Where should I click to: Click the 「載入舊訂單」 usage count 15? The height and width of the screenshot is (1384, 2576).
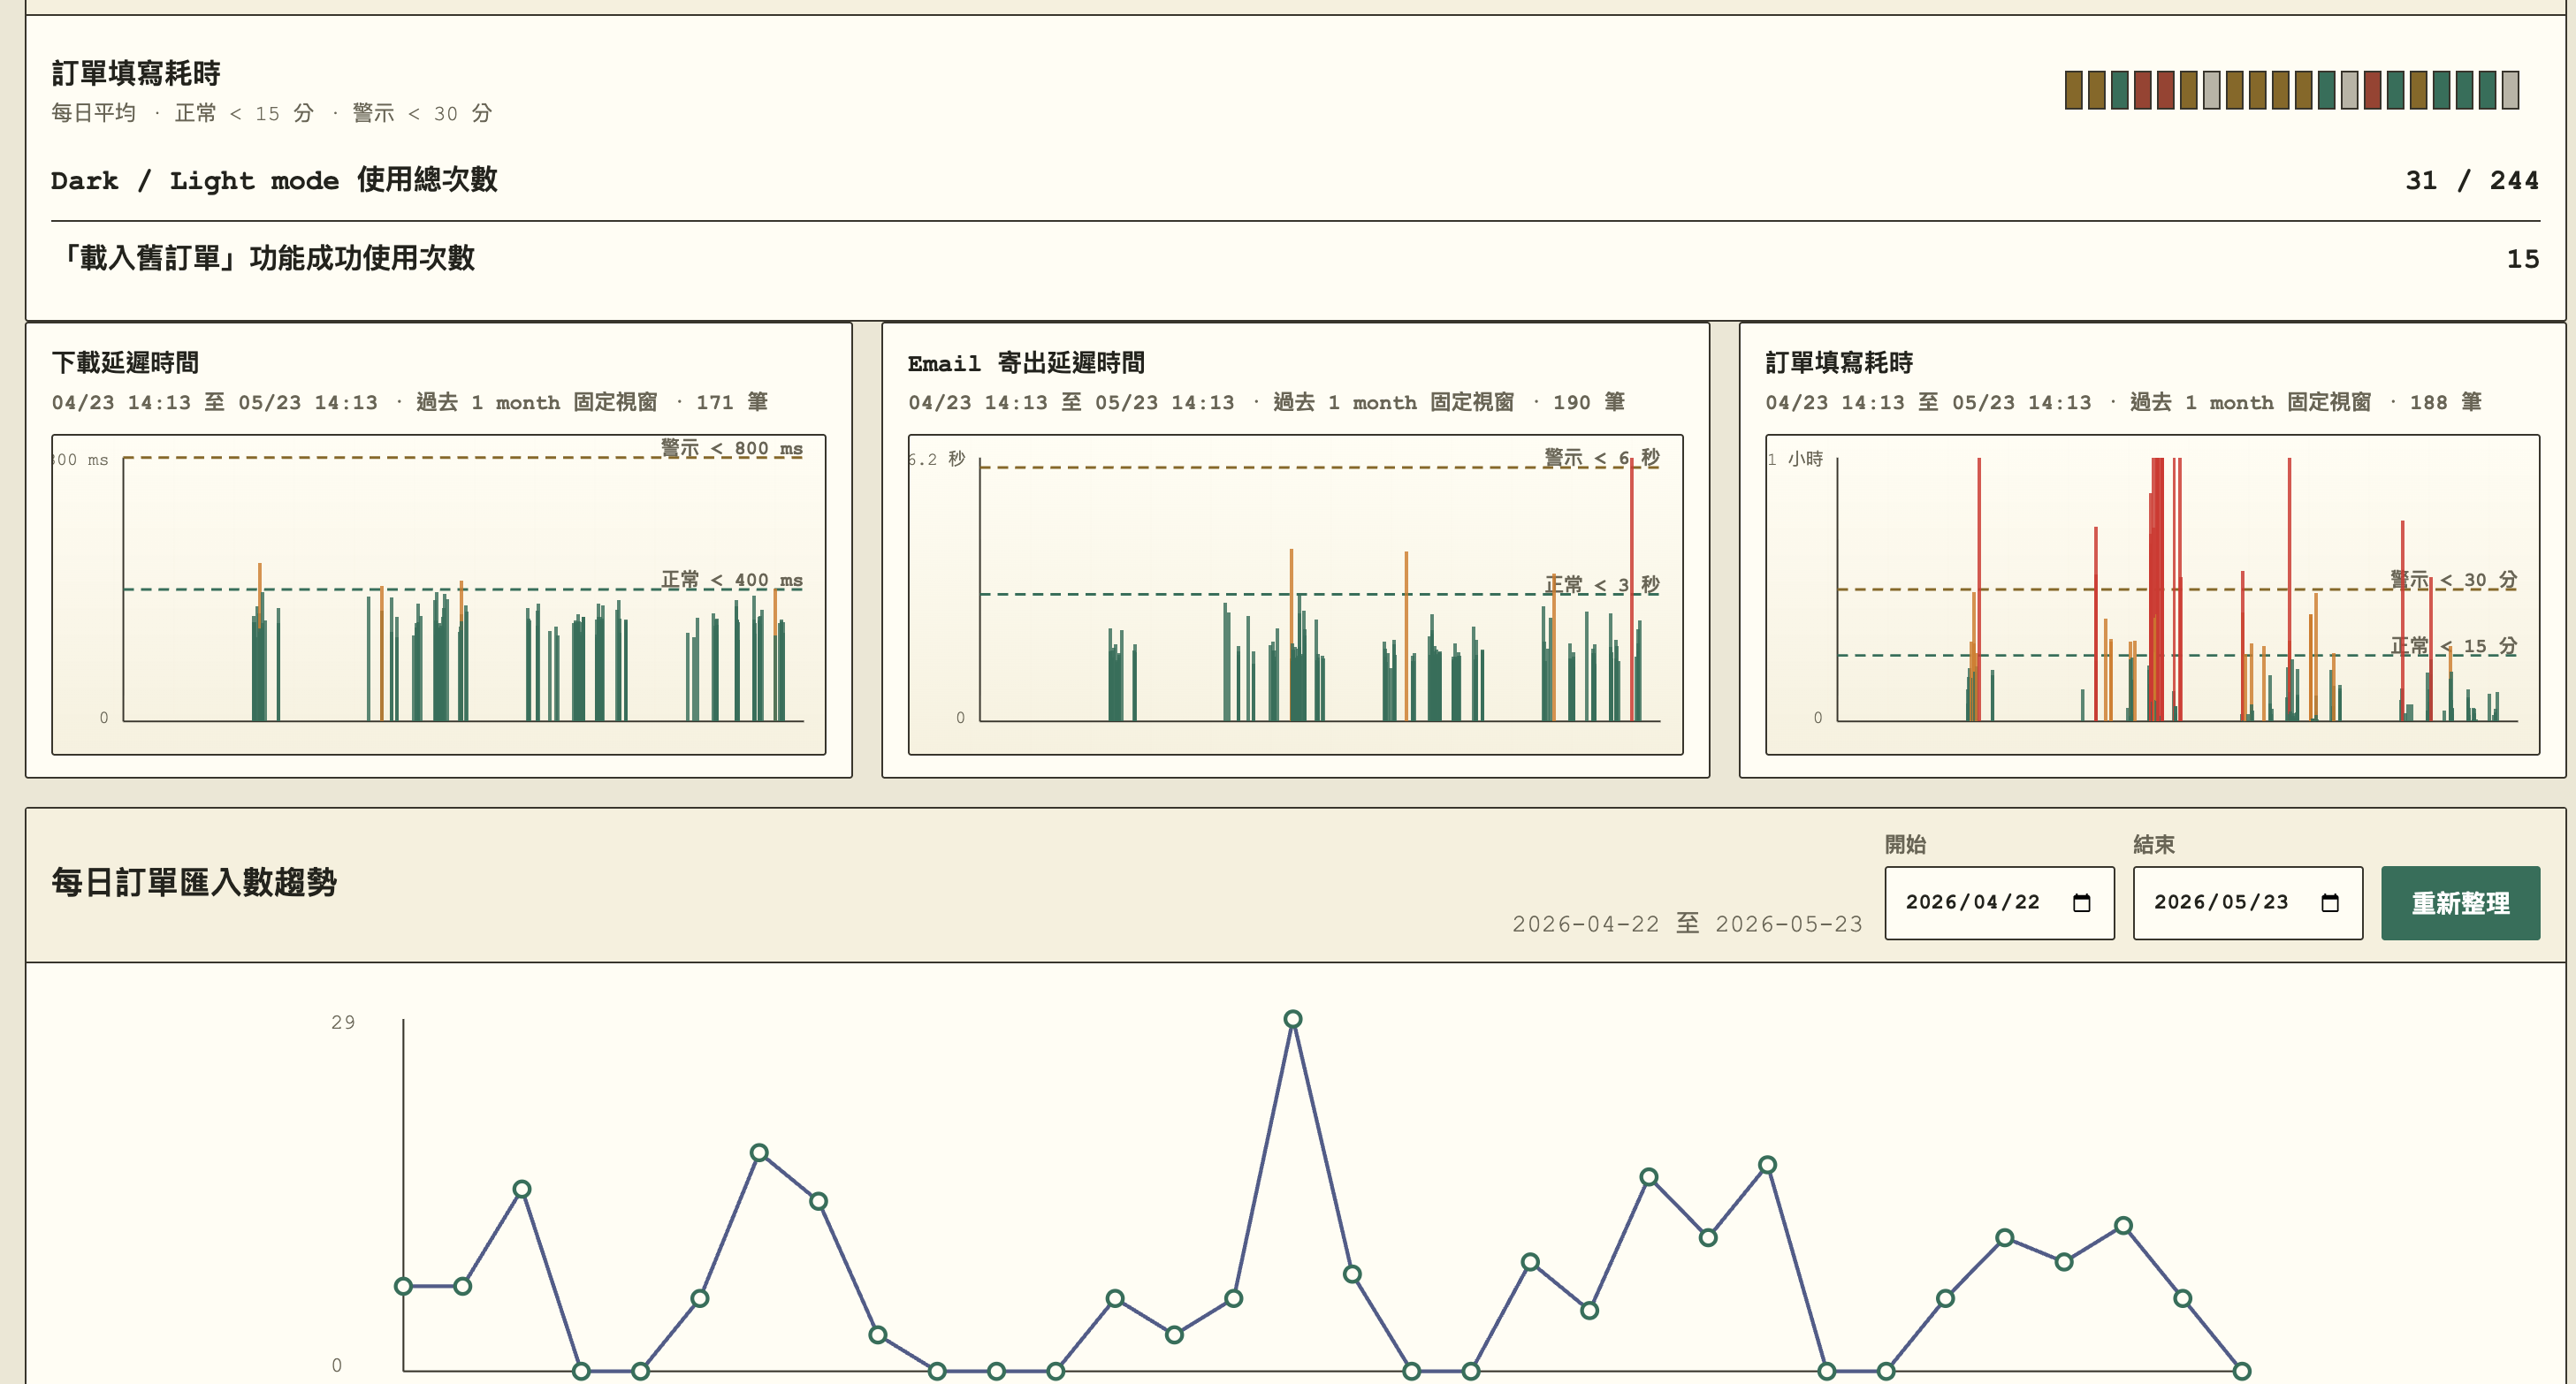(x=2522, y=259)
